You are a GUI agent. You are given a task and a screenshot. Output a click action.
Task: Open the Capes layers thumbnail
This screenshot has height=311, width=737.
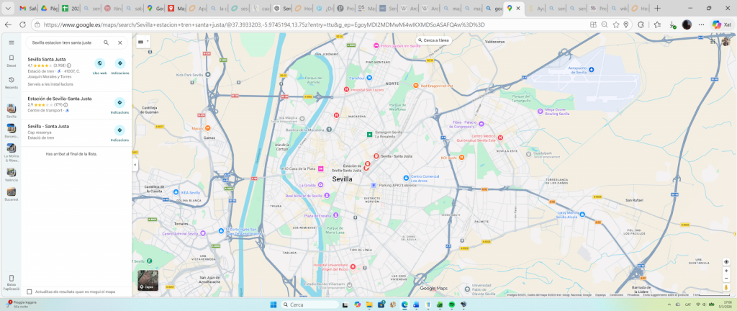(x=148, y=280)
